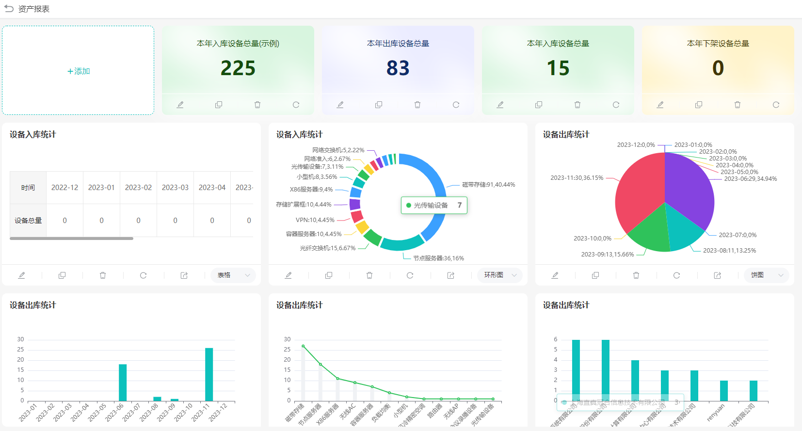Click the table's horizontal scrollbar
802x431 pixels.
point(71,239)
